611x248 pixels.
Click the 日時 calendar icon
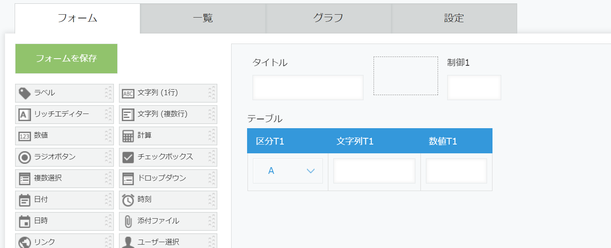pos(25,222)
